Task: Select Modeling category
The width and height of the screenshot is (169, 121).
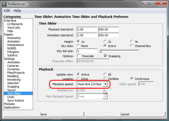Action: point(13,76)
